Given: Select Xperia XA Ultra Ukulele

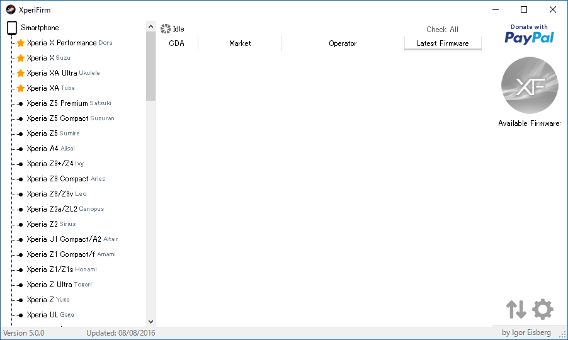Looking at the screenshot, I should pyautogui.click(x=63, y=73).
